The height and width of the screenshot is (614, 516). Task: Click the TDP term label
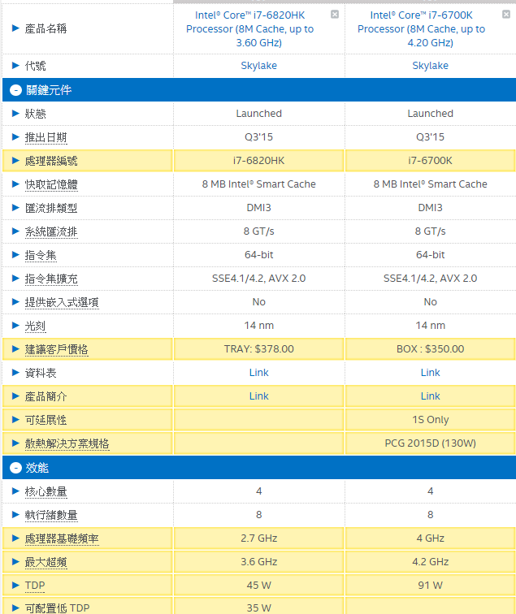(35, 586)
